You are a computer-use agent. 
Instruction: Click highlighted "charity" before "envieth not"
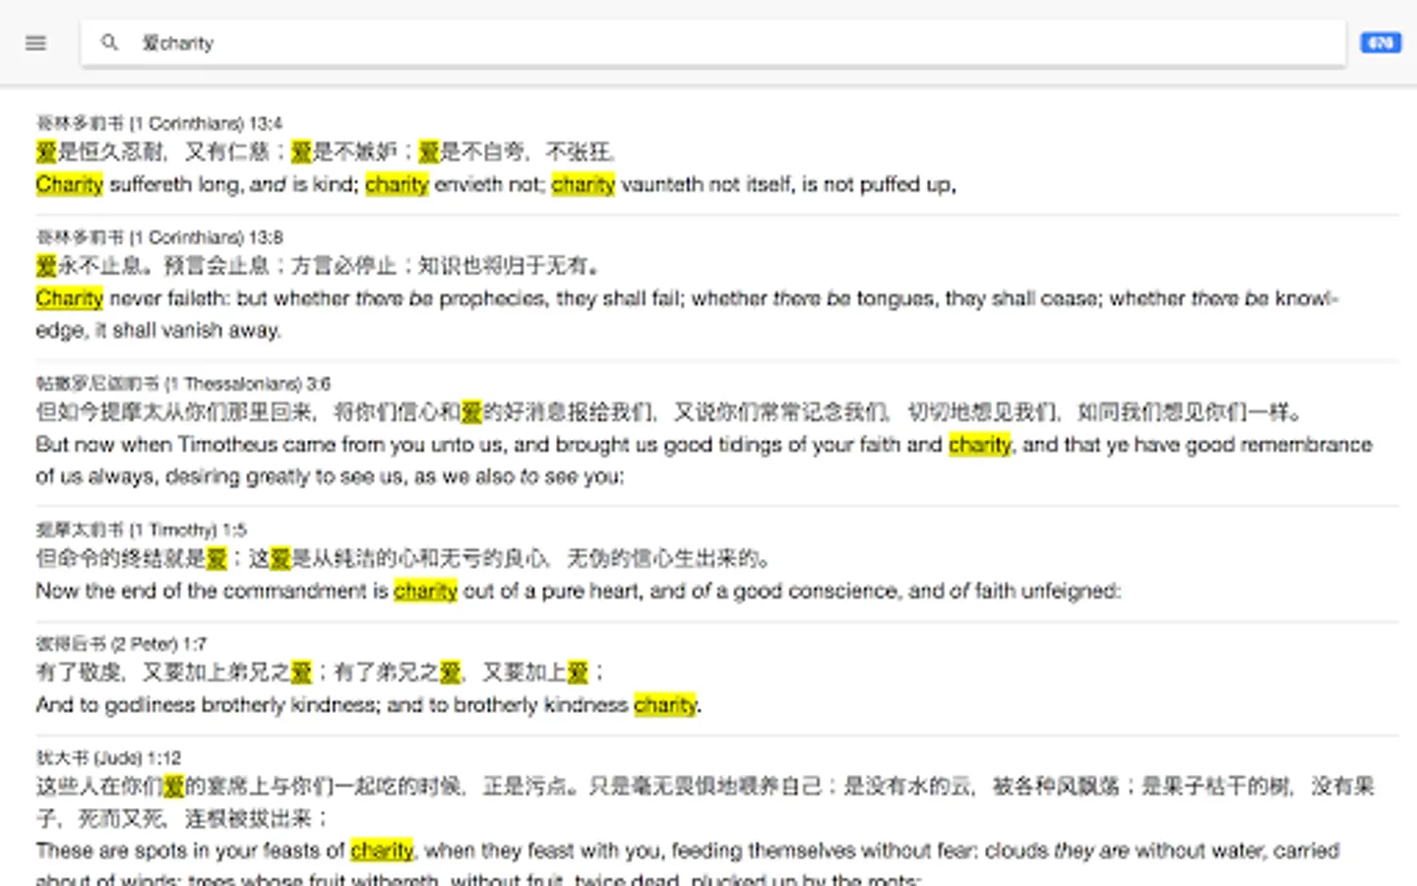[x=397, y=184]
